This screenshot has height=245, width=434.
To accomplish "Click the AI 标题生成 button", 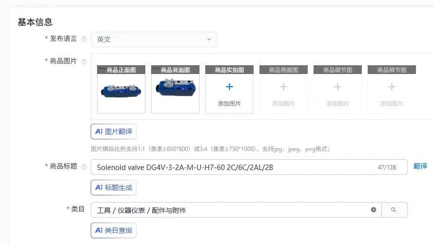I will pyautogui.click(x=114, y=188).
